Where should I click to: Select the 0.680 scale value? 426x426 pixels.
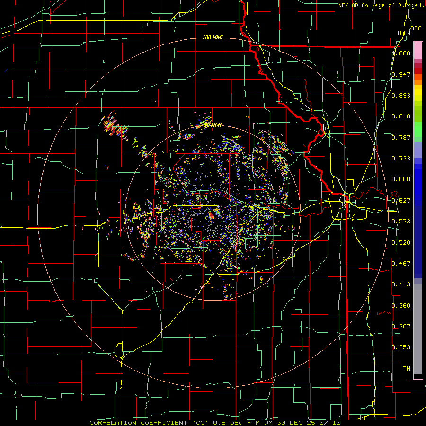[401, 179]
